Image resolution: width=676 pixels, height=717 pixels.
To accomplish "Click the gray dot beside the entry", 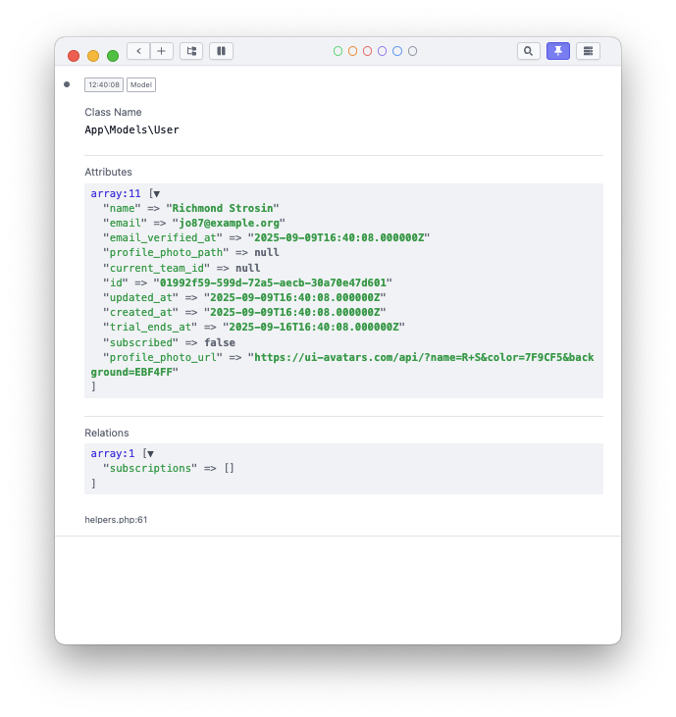I will (67, 84).
